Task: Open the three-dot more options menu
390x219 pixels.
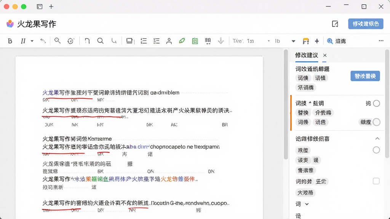Action: pyautogui.click(x=381, y=41)
